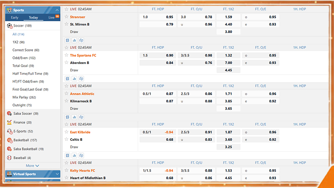Screen dimensions: 334x188
Task: Click the E-Sports headset icon
Action: [x=9, y=131]
